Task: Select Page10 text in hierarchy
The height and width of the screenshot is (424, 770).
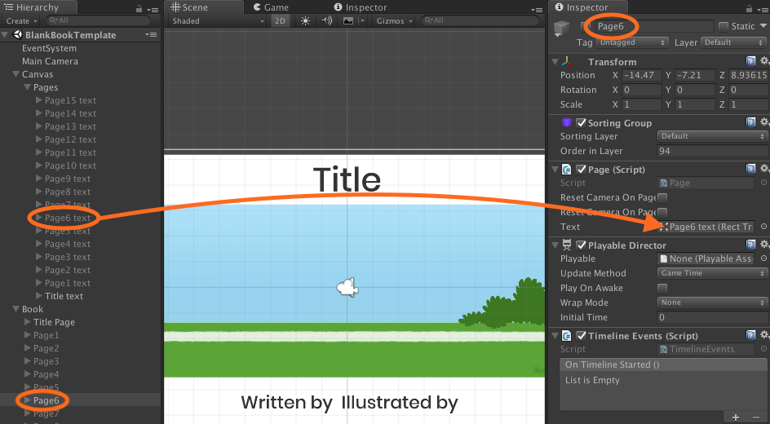Action: tap(70, 166)
